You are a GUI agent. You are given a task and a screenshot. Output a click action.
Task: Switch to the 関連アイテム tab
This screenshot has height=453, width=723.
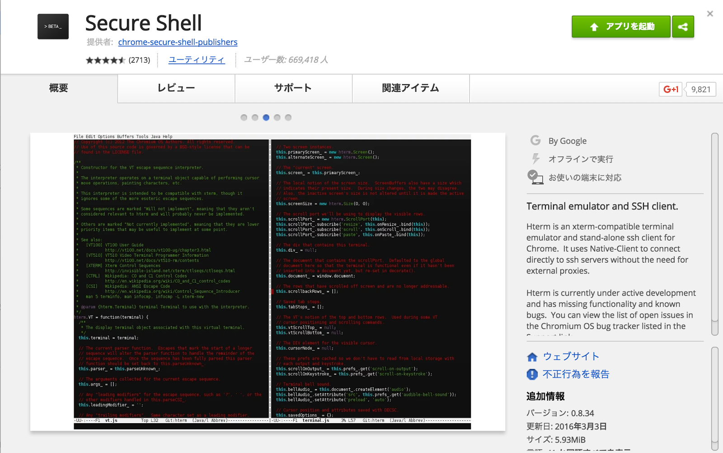(411, 88)
